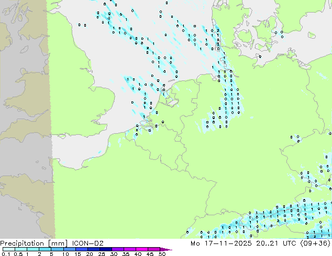Click the 'ICON-D2' model name label
Screen dimensions: 332x256
point(87,243)
